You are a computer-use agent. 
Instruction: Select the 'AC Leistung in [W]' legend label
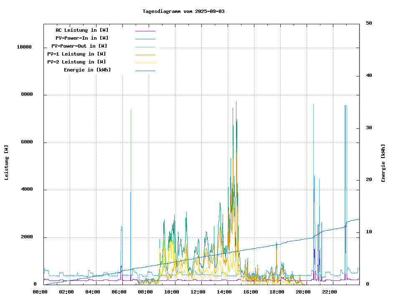point(82,30)
